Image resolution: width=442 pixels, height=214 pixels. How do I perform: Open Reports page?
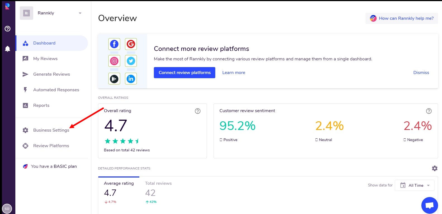click(52, 105)
